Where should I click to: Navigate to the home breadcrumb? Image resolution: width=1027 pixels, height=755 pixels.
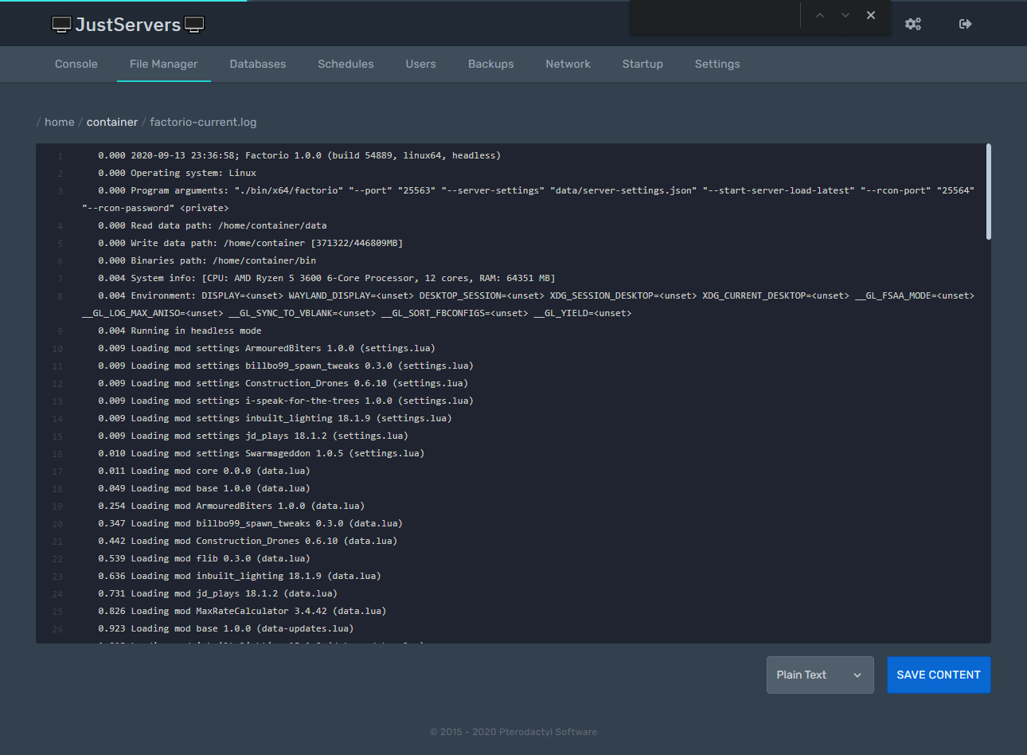(x=60, y=122)
